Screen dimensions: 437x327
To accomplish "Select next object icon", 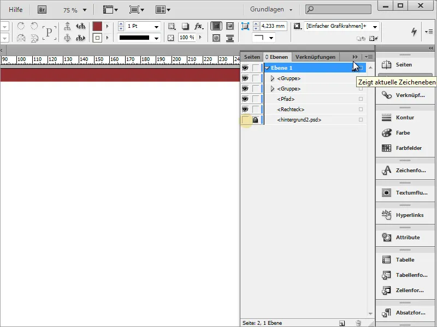I will [x=80, y=38].
